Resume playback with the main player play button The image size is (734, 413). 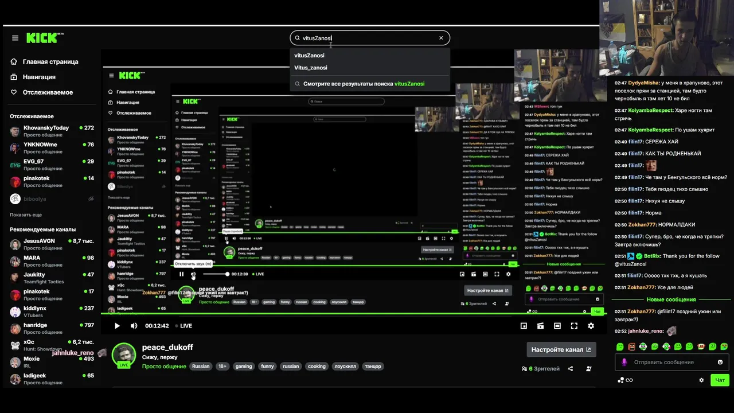(x=117, y=326)
